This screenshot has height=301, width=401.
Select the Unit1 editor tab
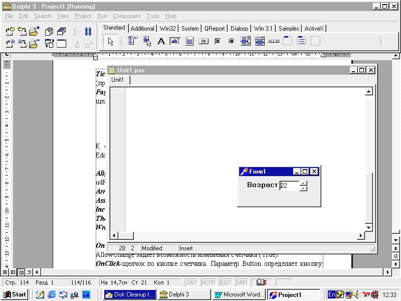pyautogui.click(x=117, y=80)
